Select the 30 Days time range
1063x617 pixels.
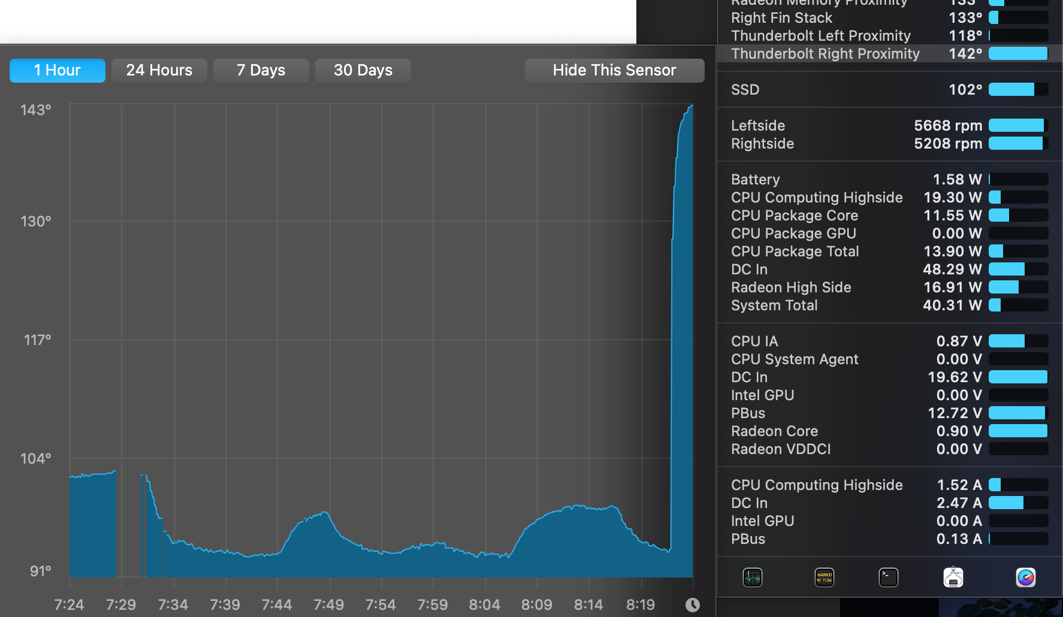[363, 70]
